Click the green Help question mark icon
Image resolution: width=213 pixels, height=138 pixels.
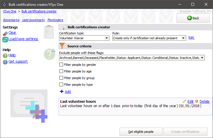point(5,55)
